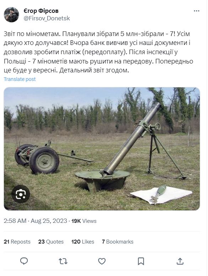
Task: Search the image with the lens icon
Action: (x=21, y=194)
